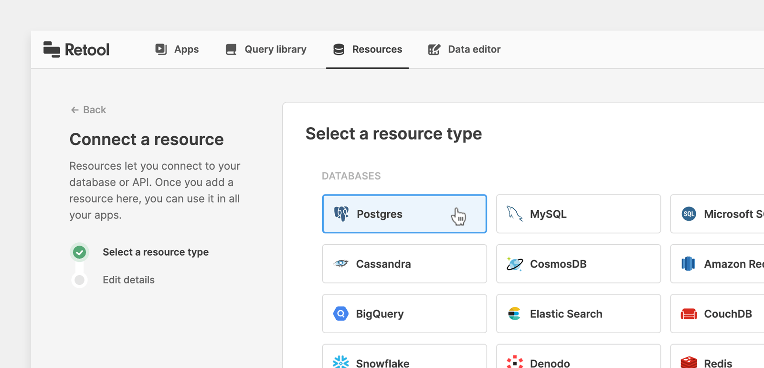Screen dimensions: 764x368
Task: Click the Cassandra eye icon
Action: click(x=341, y=263)
